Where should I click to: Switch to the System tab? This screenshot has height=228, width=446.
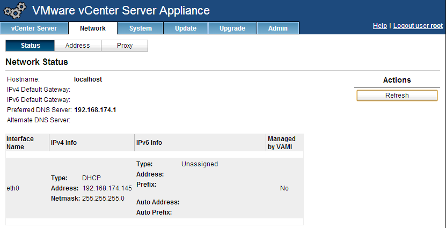coord(141,28)
